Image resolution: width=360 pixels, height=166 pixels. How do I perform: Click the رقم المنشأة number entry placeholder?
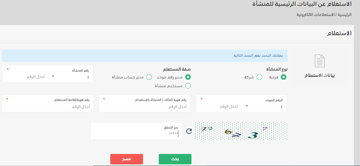coord(35,77)
